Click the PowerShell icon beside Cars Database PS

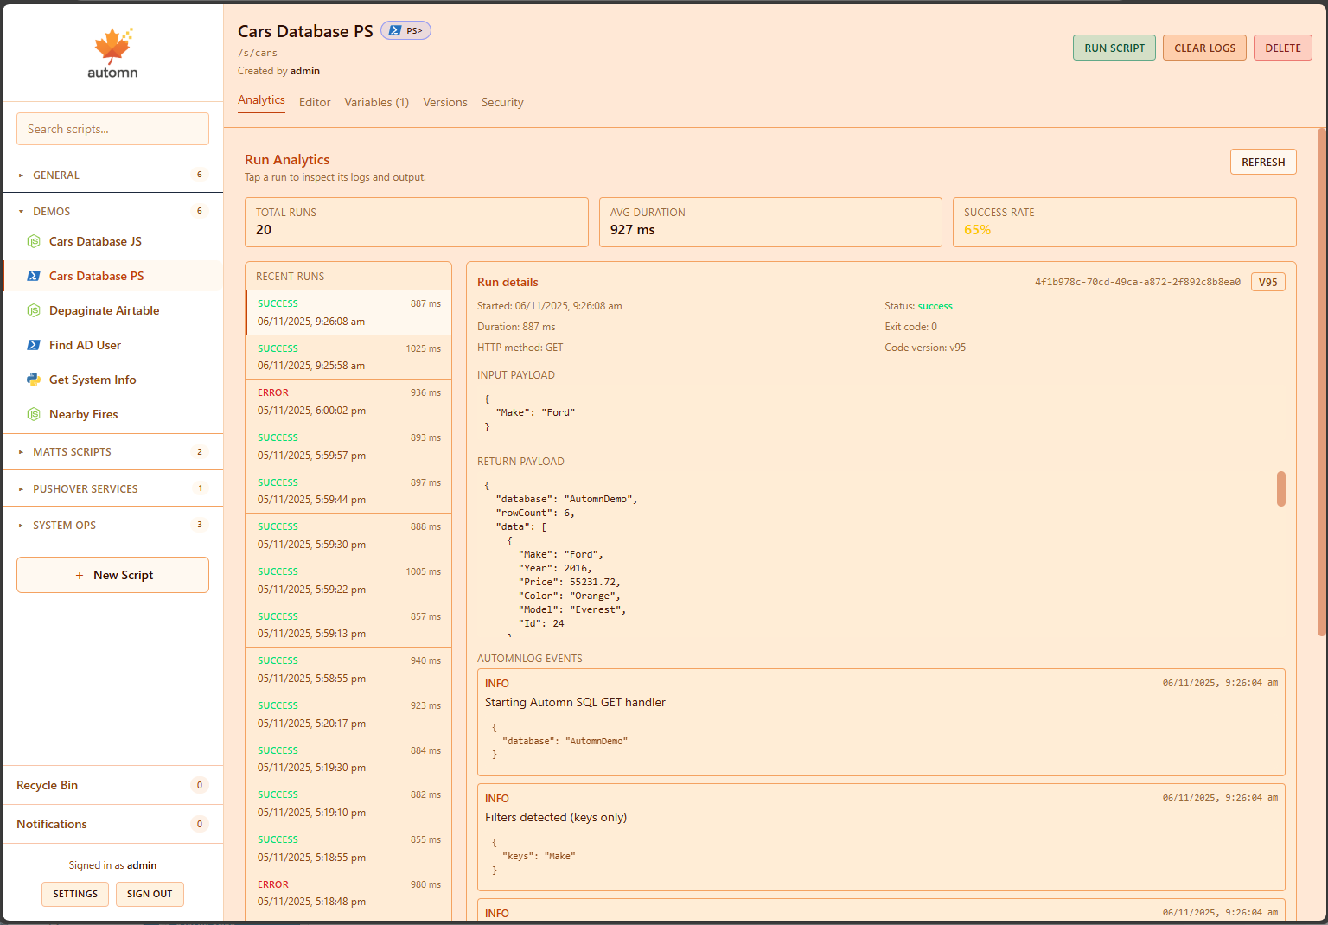34,276
